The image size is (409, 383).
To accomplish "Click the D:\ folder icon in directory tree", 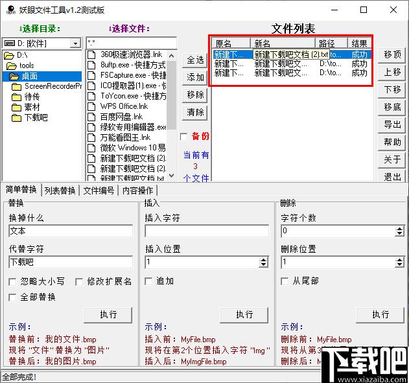I will (9, 56).
